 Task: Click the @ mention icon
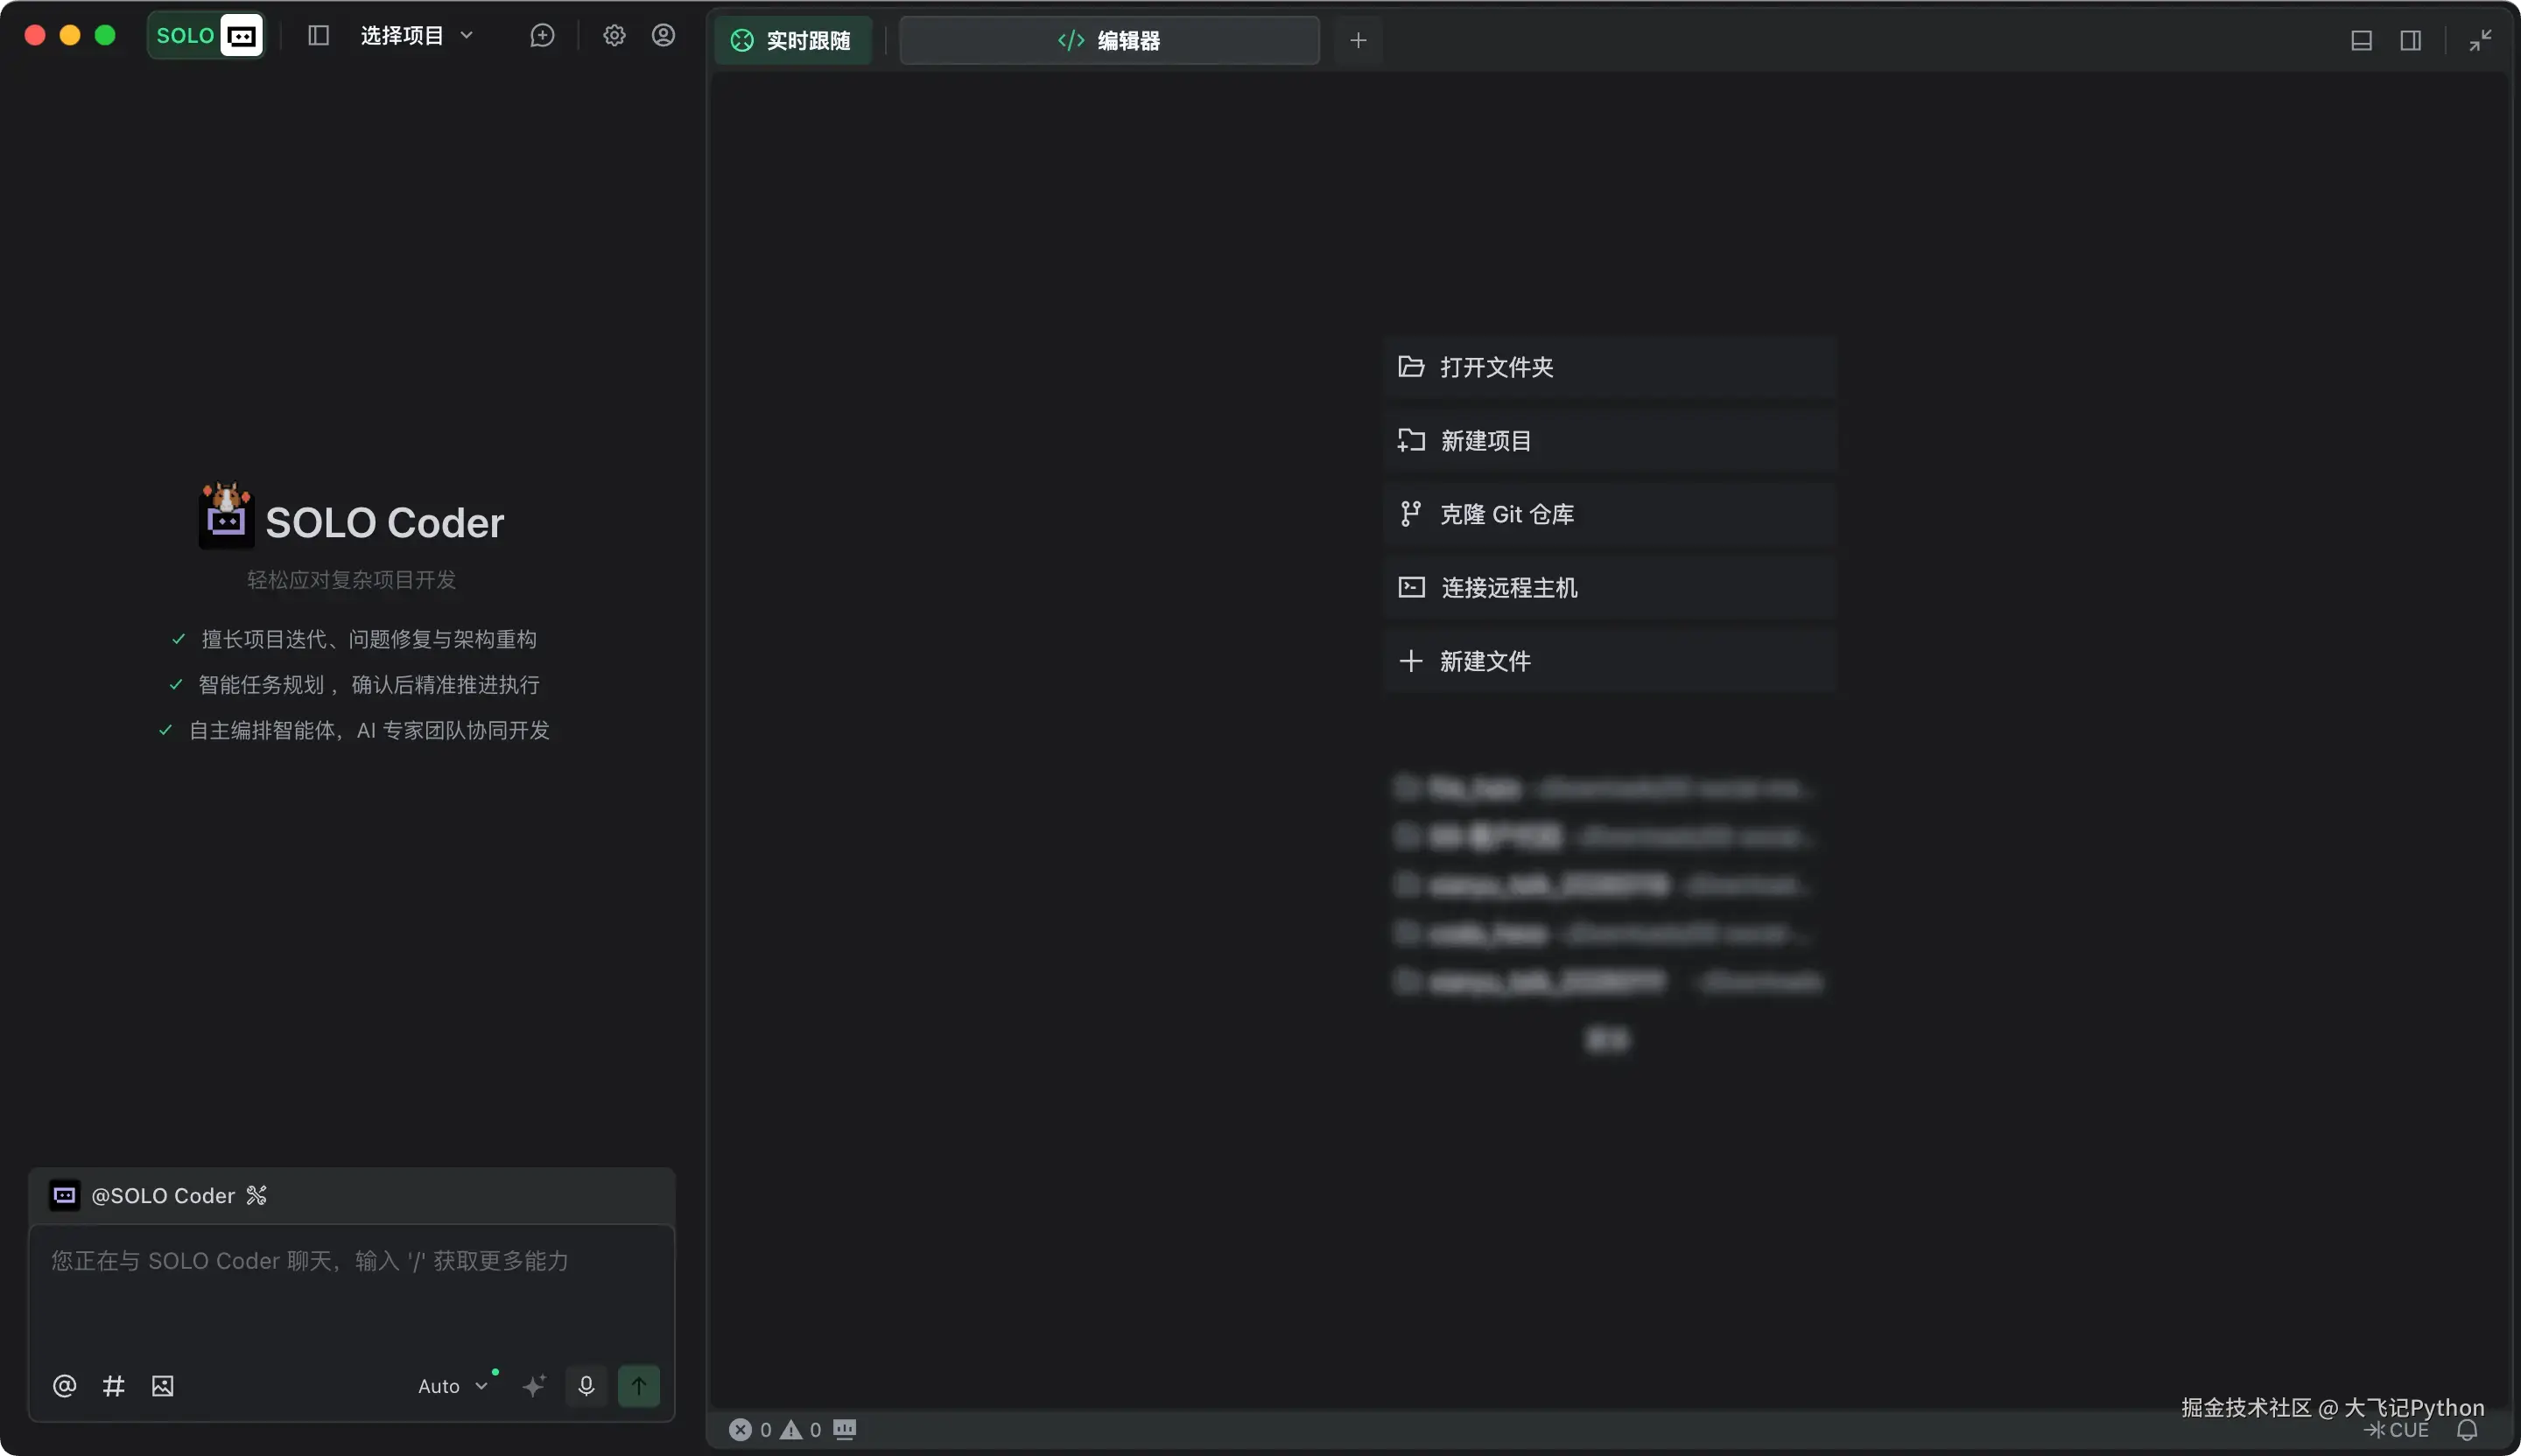click(x=64, y=1386)
